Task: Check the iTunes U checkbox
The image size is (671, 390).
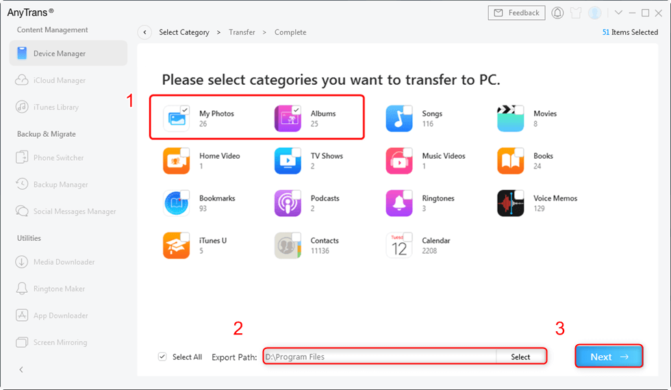Action: (x=185, y=237)
